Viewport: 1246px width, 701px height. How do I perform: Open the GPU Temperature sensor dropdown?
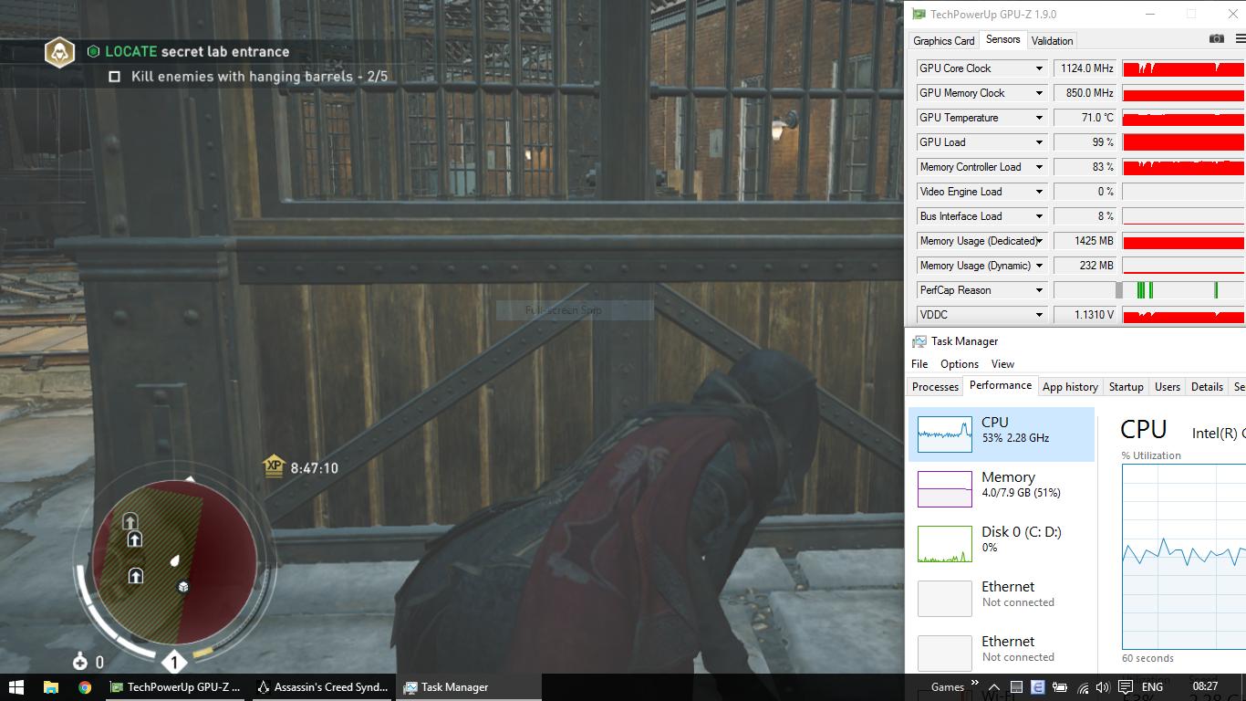1038,118
